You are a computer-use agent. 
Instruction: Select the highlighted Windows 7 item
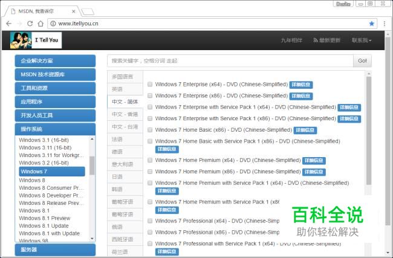point(52,172)
